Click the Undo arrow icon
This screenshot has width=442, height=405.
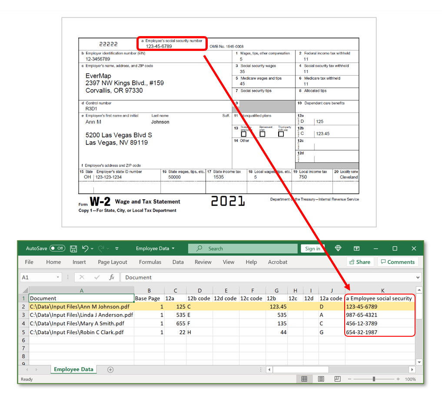click(x=85, y=248)
